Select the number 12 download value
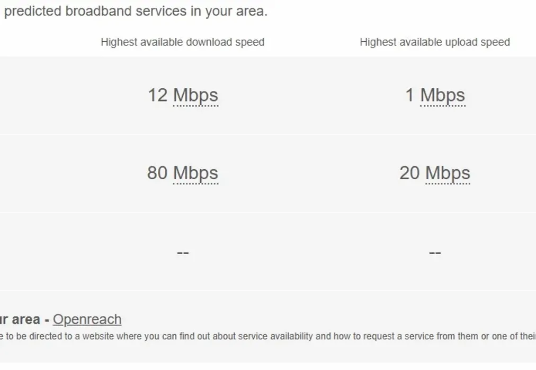Screen dimensions: 536x370 (158, 95)
